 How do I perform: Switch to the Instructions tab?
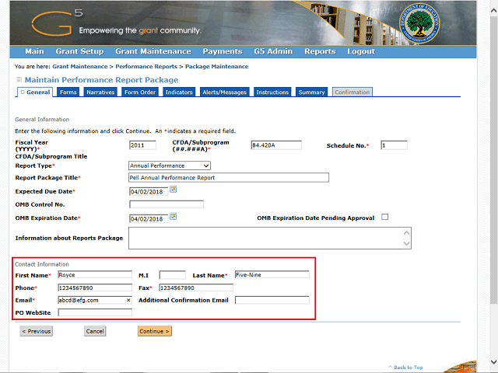point(272,92)
